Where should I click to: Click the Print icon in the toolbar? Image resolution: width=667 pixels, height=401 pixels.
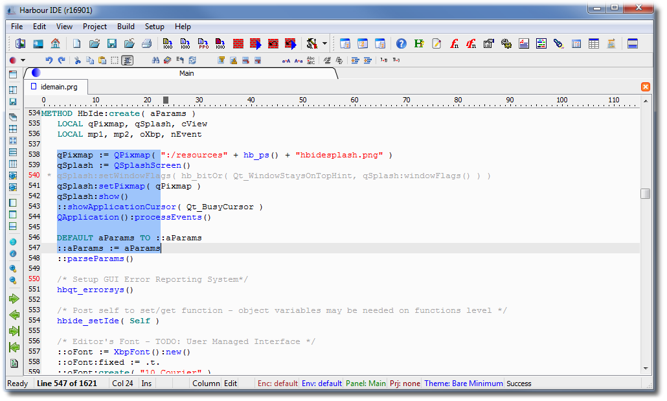point(146,43)
